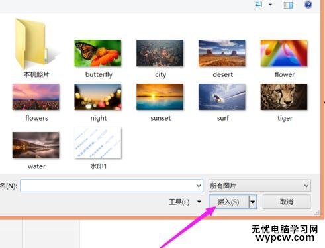The height and width of the screenshot is (248, 325).
Task: Select the water image thumbnail
Action: pyautogui.click(x=36, y=145)
